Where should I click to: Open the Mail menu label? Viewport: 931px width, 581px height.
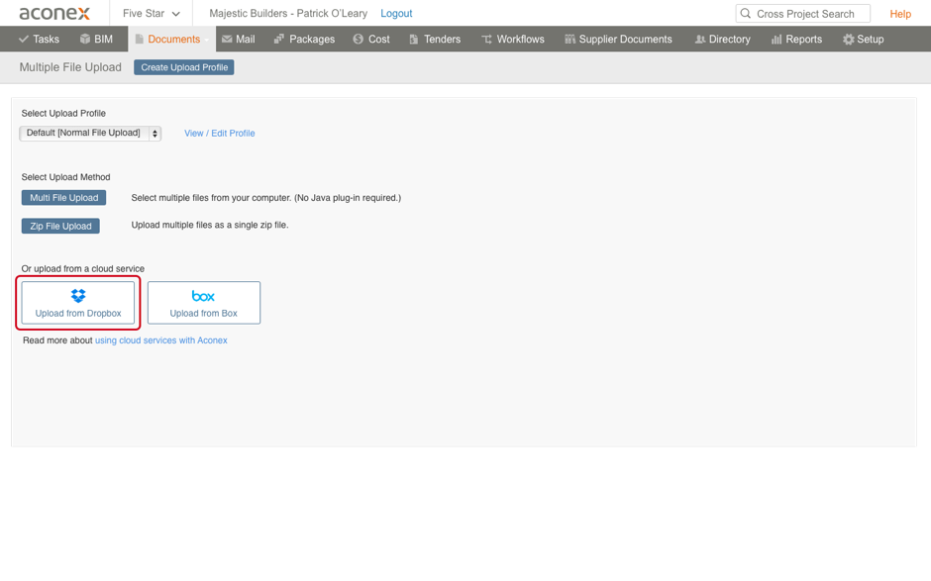(x=246, y=40)
